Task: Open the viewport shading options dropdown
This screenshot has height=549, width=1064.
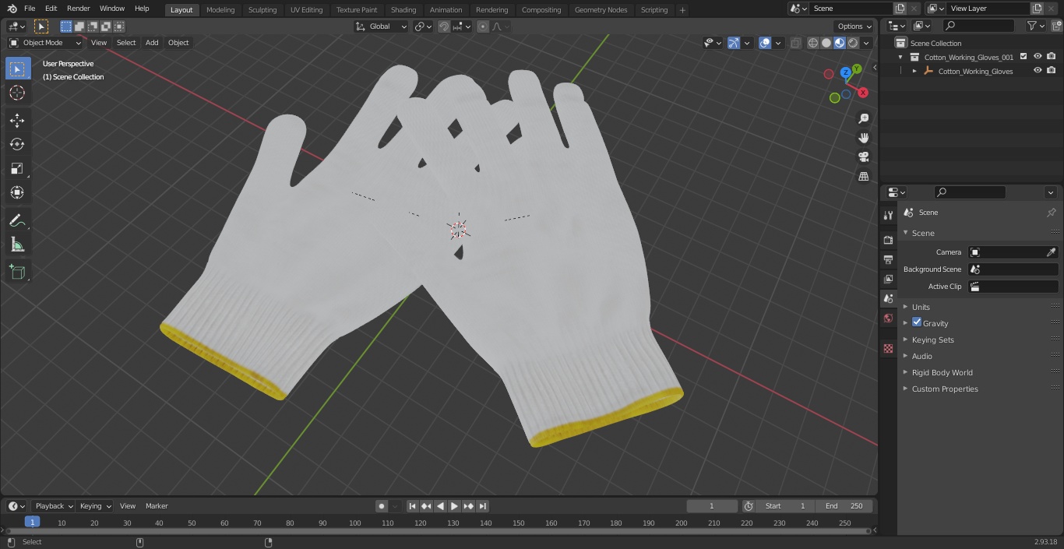Action: pos(866,43)
